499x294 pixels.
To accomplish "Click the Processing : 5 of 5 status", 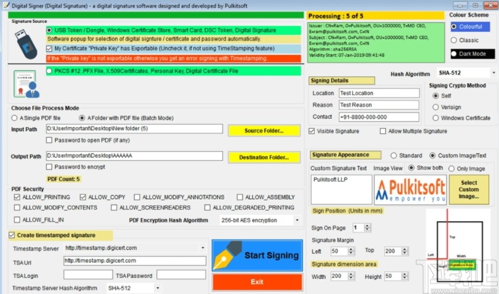I will point(336,16).
